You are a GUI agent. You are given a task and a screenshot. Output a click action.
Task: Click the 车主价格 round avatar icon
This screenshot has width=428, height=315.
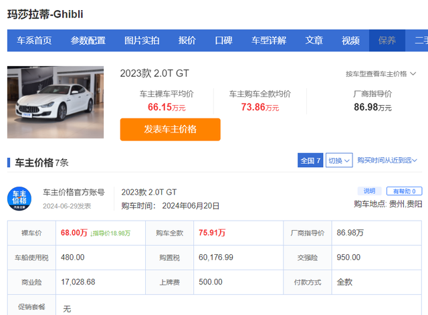[19, 199]
